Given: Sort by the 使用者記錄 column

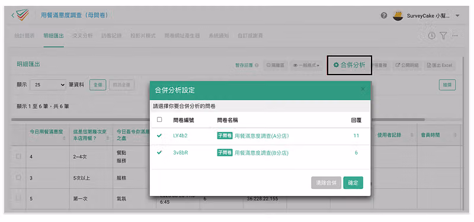Looking at the screenshot, I should [x=395, y=135].
